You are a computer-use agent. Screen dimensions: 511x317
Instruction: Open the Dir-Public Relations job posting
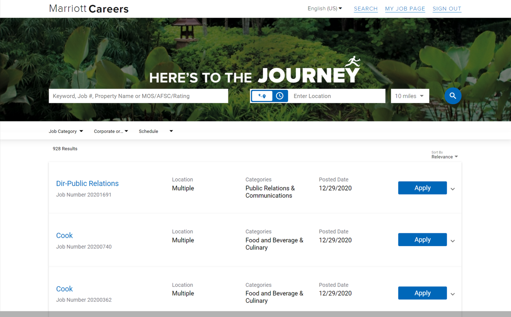pos(87,183)
